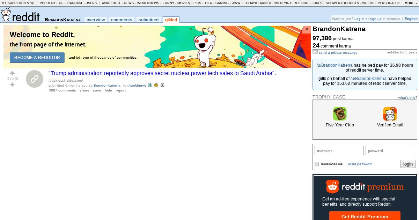This screenshot has width=419, height=220.
Task: Open the r/worldnews subreddit link
Action: 137,86
